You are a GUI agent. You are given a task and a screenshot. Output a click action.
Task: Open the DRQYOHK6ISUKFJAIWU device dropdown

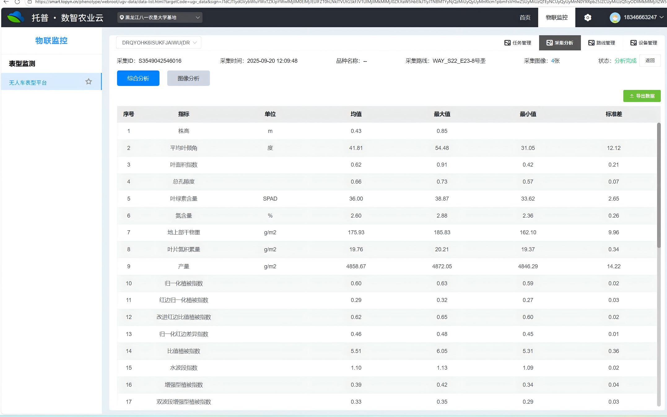(159, 43)
